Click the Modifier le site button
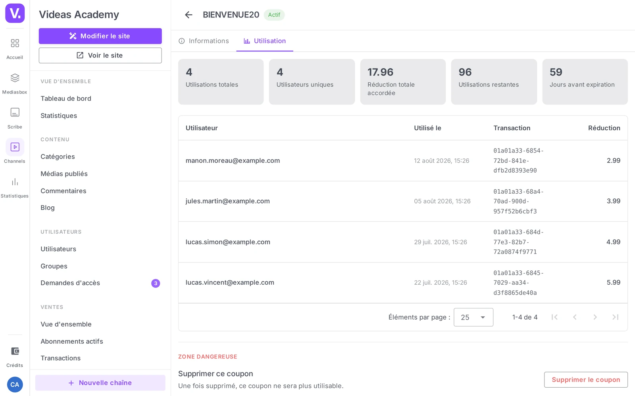 pyautogui.click(x=100, y=36)
